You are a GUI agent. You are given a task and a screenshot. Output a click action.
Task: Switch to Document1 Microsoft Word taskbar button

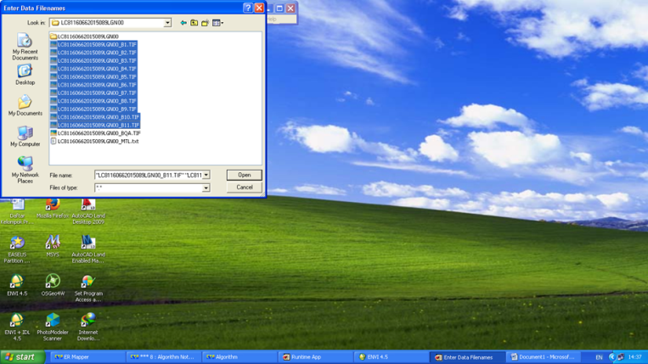pyautogui.click(x=544, y=357)
